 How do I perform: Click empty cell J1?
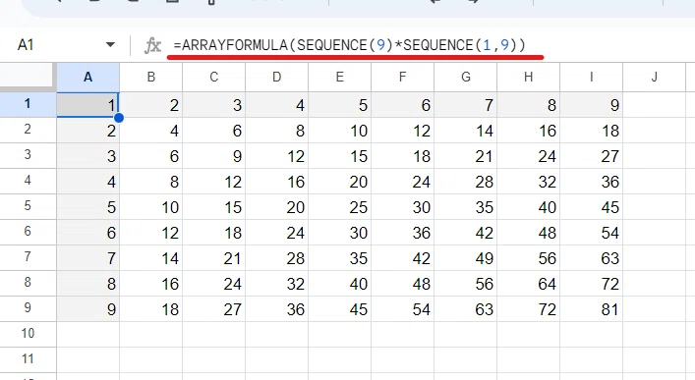point(655,104)
